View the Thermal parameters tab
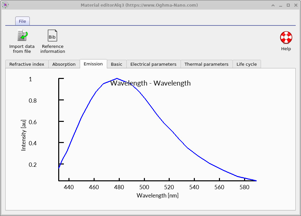 [206, 64]
